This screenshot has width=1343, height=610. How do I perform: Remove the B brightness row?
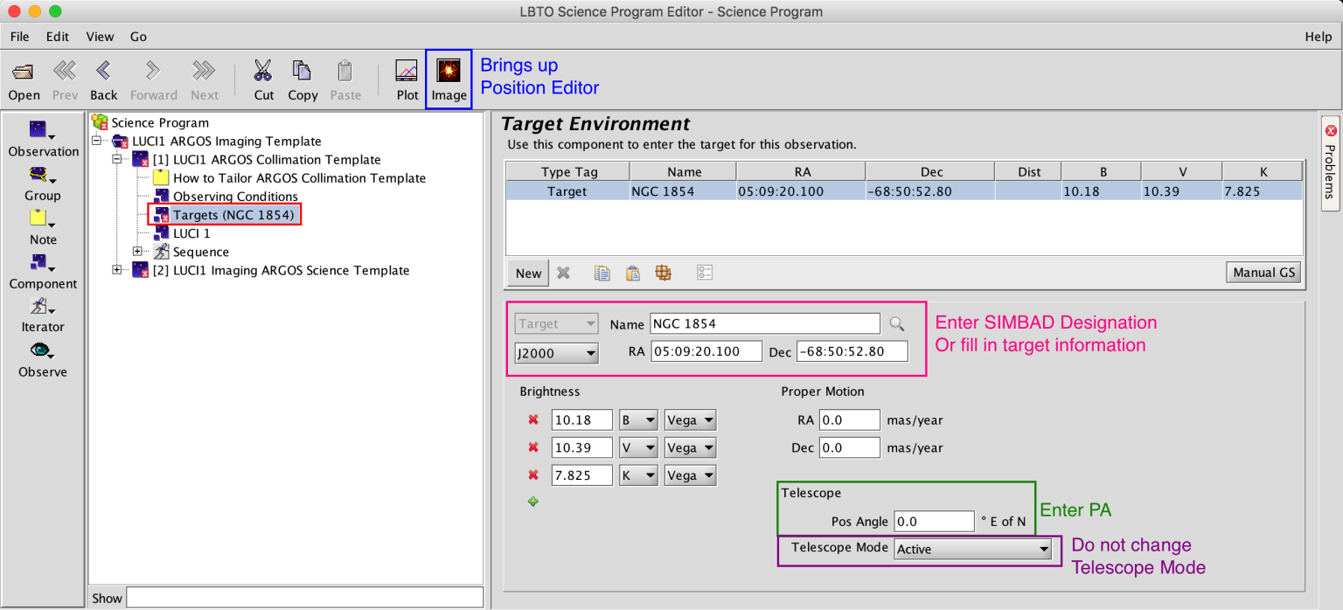pos(533,420)
